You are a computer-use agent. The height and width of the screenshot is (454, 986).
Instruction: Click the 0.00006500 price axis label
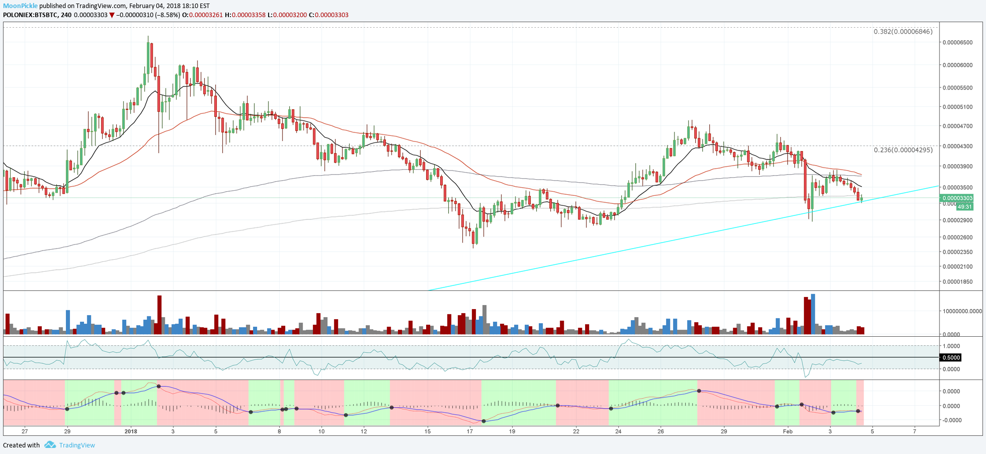point(957,43)
